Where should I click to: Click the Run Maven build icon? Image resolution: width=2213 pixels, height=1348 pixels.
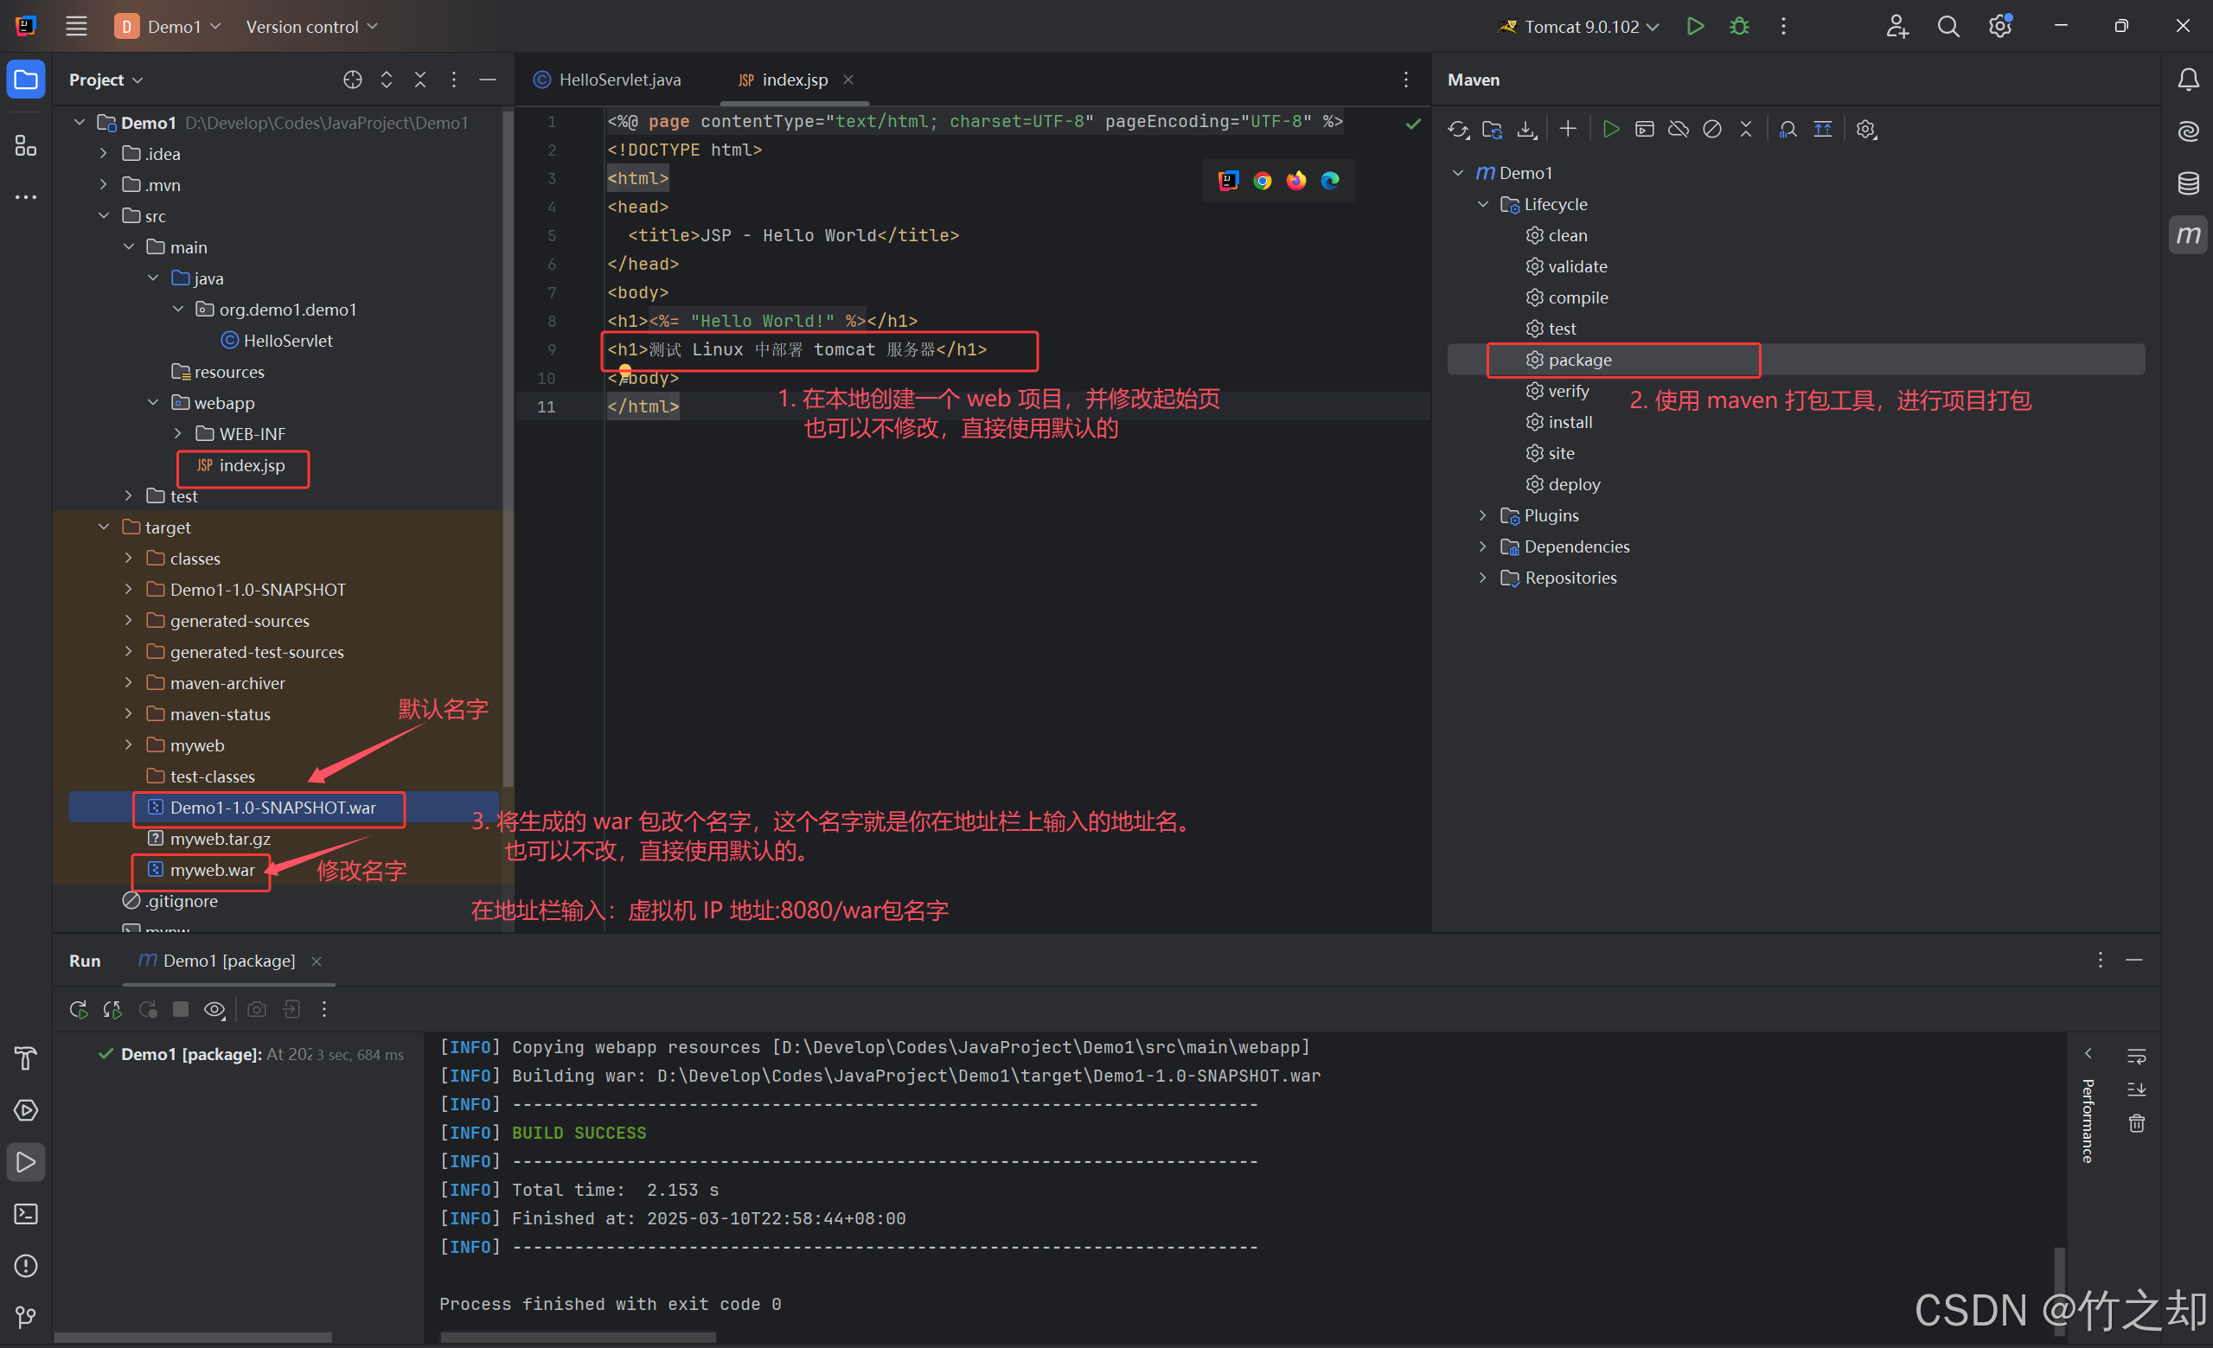point(1610,130)
